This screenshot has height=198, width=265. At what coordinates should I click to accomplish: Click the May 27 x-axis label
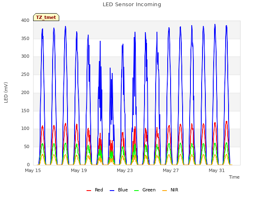click(171, 170)
